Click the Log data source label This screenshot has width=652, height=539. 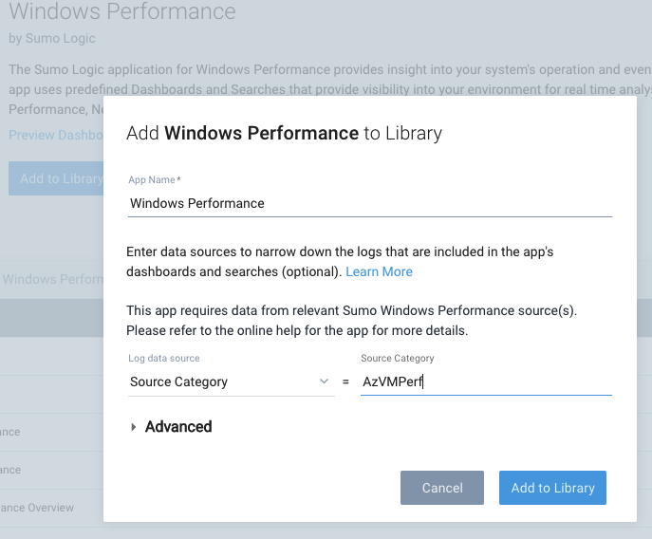coord(164,359)
